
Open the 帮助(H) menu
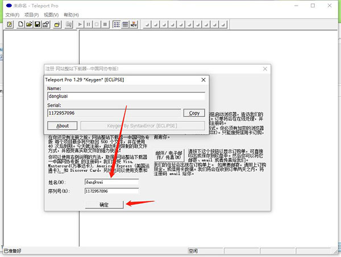point(71,15)
